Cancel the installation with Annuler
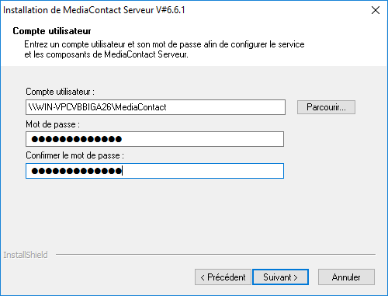This screenshot has height=296, width=388. [346, 277]
